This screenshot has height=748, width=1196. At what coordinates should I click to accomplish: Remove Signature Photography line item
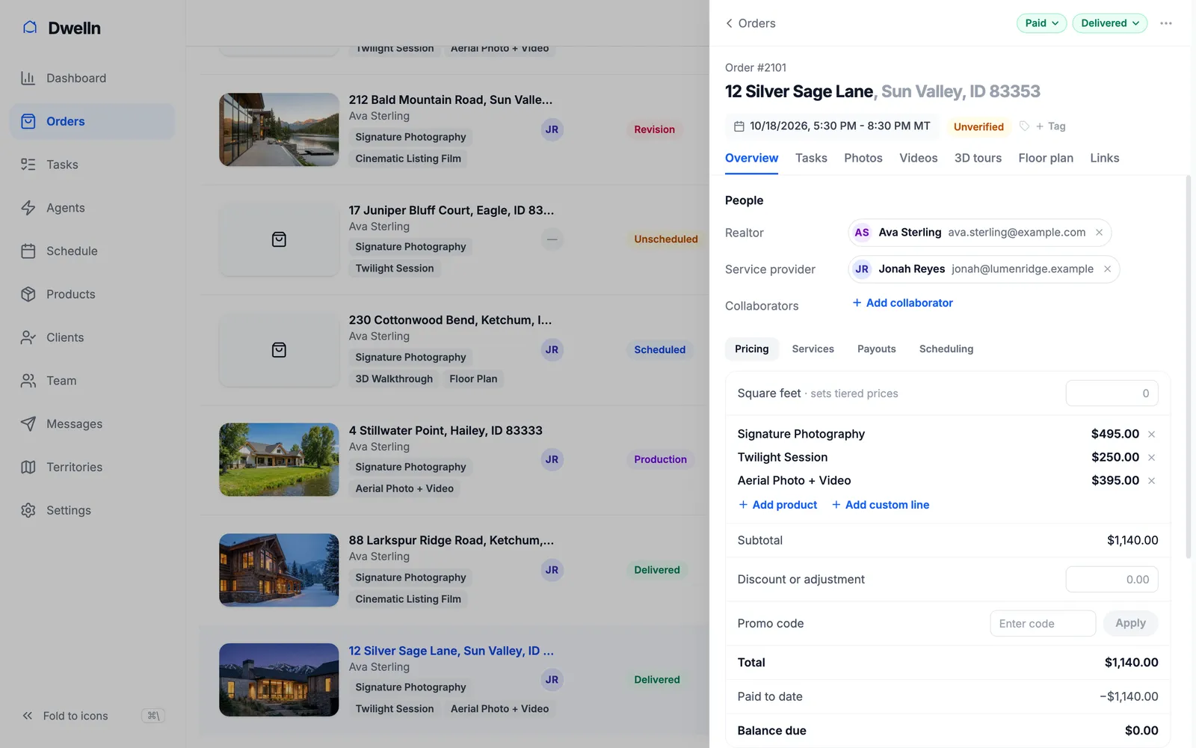(1152, 435)
